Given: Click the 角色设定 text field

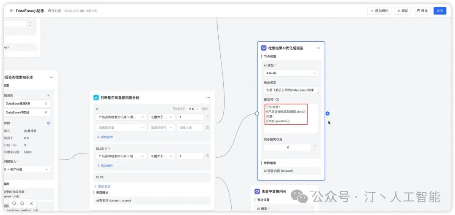Looking at the screenshot, I should 291,90.
